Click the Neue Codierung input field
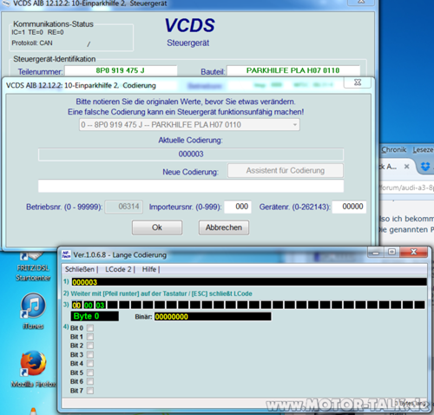Image resolution: width=434 pixels, height=415 pixels. (191, 186)
